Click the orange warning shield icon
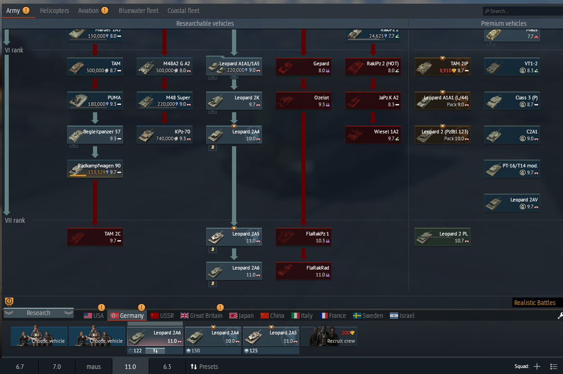The image size is (563, 374). pyautogui.click(x=9, y=302)
